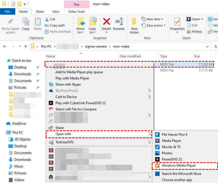This screenshot has height=183, width=218.
Task: Choose Photos app in submenu
Action: coord(167,153)
